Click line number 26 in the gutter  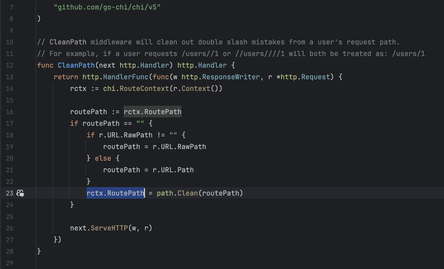10,228
